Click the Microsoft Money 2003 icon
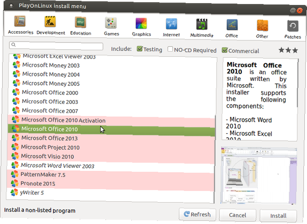The width and height of the screenshot is (307, 224). tap(17, 65)
